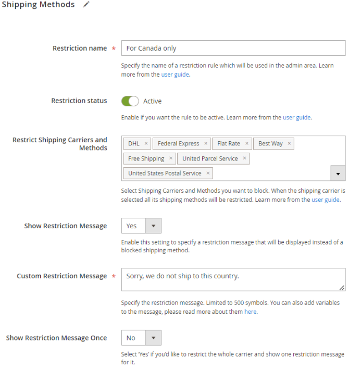Open the shipping carriers multiselect dropdown arrow
The image size is (349, 368).
click(338, 173)
